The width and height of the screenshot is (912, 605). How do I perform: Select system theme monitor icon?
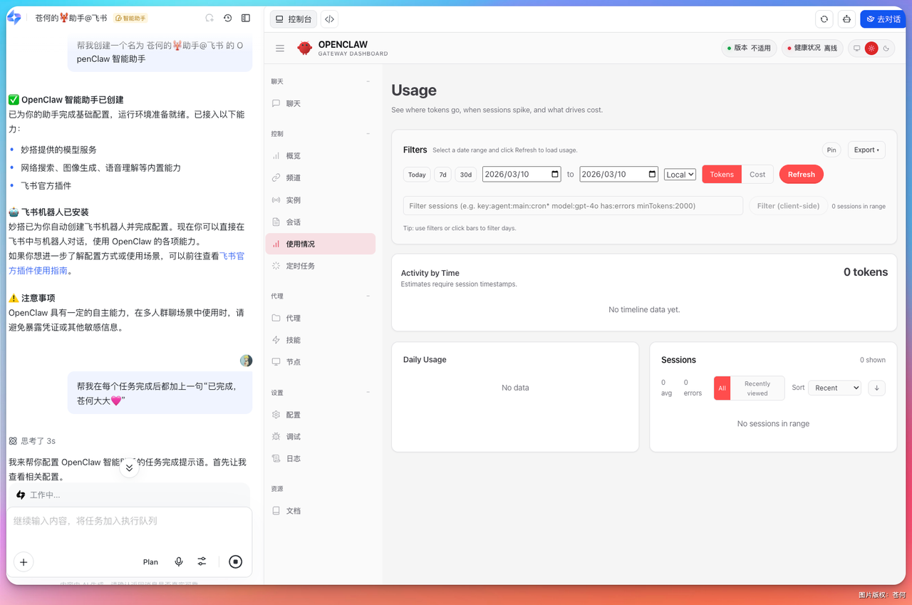[x=857, y=48]
